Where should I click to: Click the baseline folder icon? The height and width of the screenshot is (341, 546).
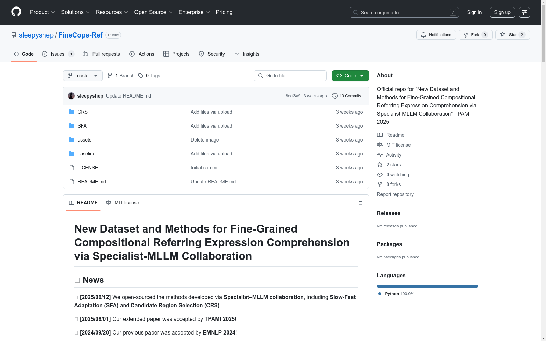click(72, 154)
